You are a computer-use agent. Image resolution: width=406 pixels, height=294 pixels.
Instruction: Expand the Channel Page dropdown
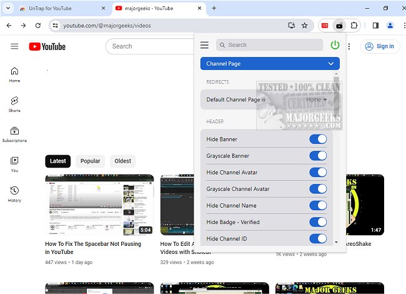[x=270, y=64]
